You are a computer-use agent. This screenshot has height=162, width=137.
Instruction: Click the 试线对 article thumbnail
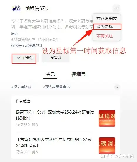click(x=107, y=118)
